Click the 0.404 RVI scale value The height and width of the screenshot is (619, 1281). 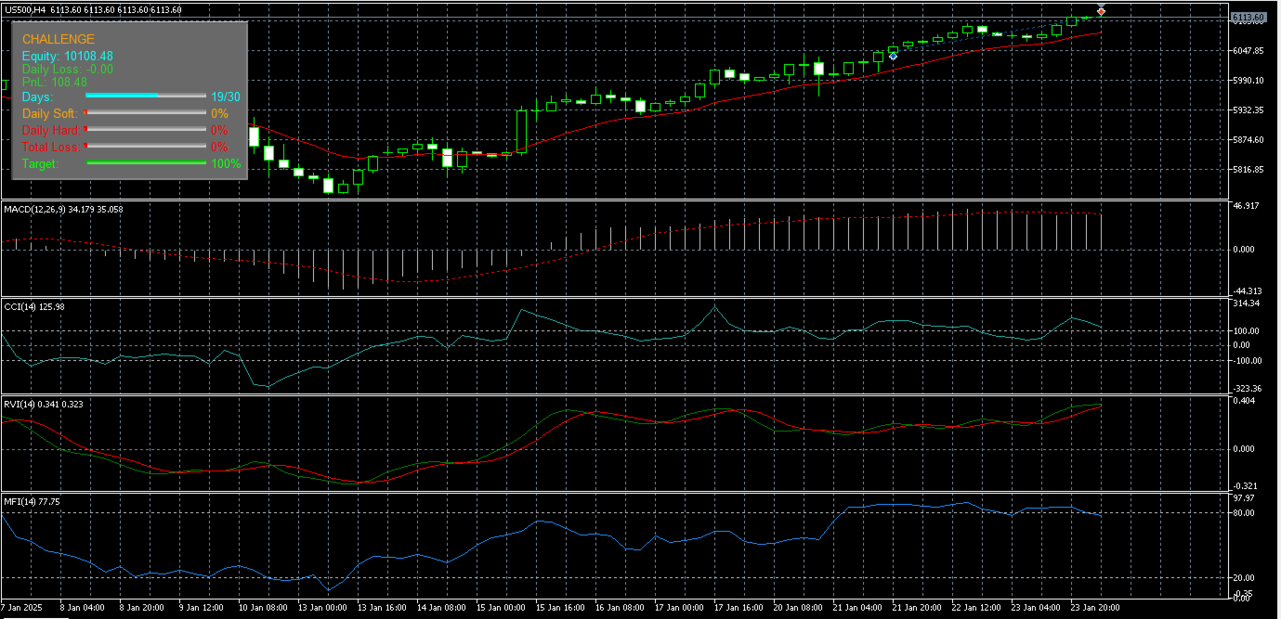(1244, 401)
